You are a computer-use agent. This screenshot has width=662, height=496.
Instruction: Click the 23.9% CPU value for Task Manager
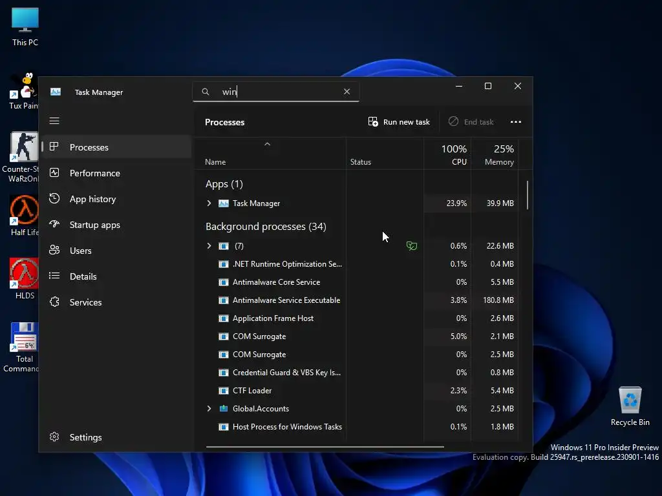pyautogui.click(x=456, y=203)
